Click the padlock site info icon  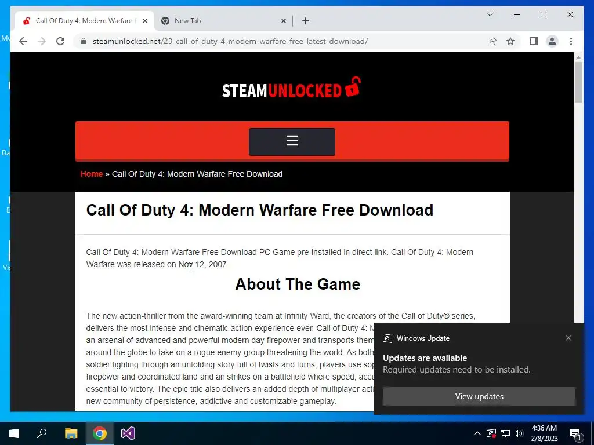pos(84,41)
